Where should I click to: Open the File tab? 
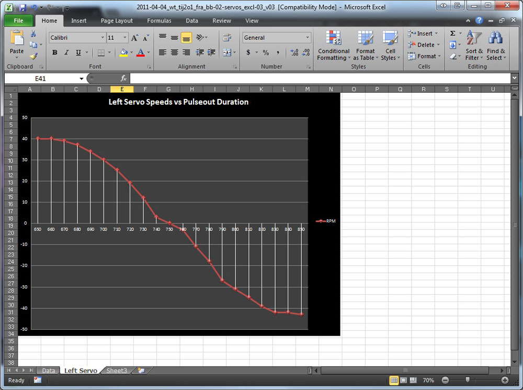[18, 20]
